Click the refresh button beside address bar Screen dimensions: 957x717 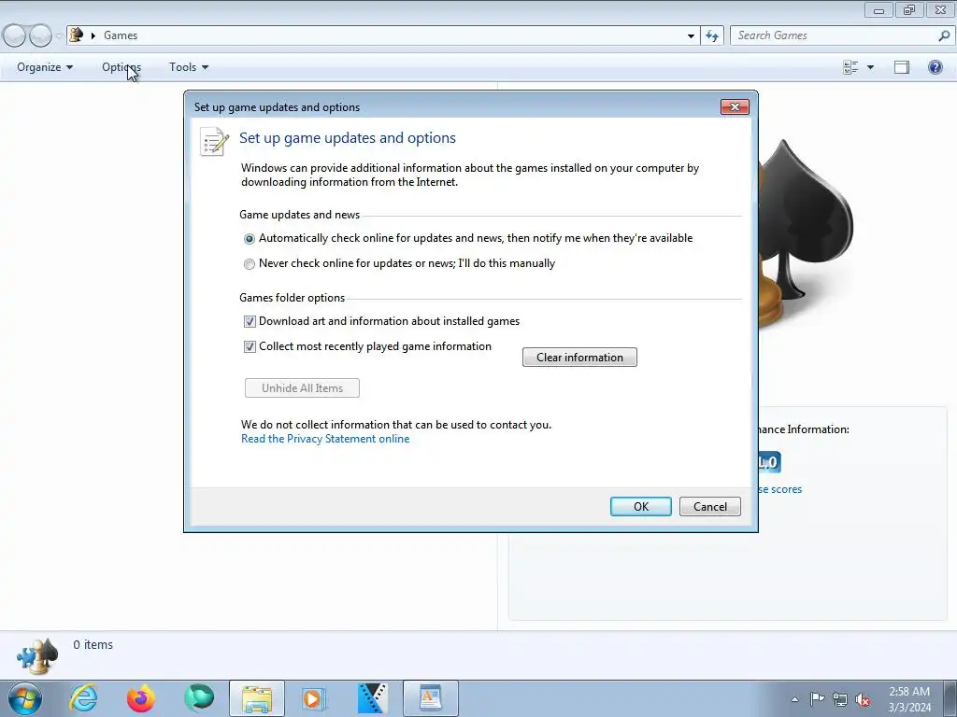coord(712,35)
